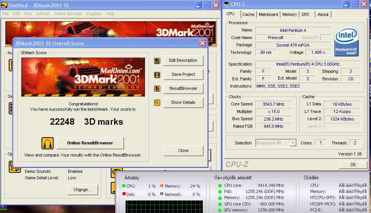Screen dimensions: 371x213
Task: Click the Change... button in Options
Action: pyautogui.click(x=82, y=190)
